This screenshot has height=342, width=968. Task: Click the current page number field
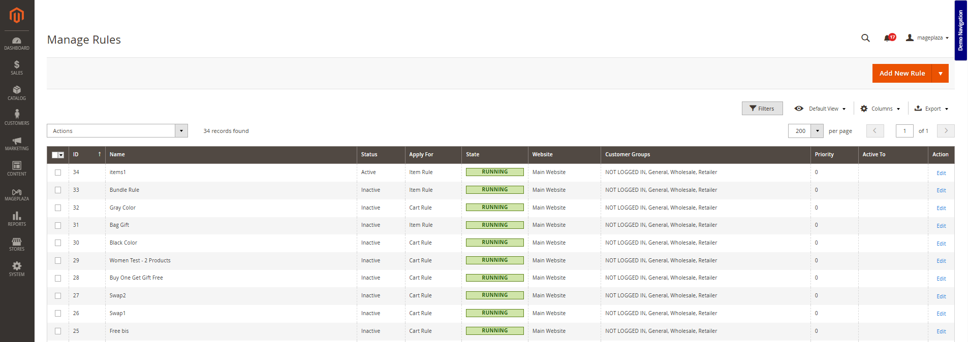point(904,131)
